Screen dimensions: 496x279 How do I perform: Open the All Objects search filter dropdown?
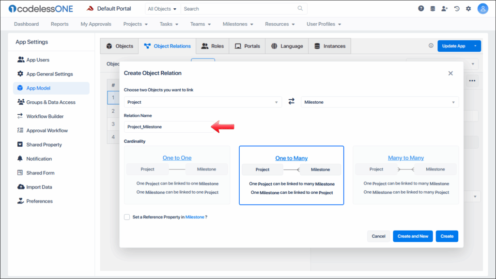pos(162,9)
